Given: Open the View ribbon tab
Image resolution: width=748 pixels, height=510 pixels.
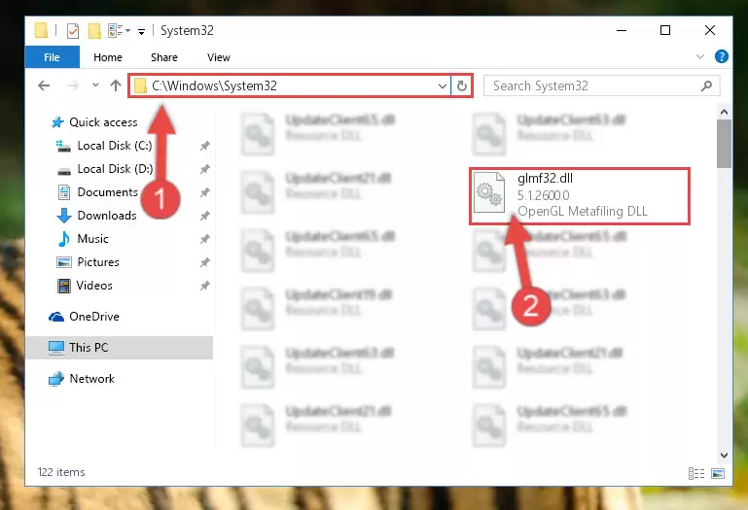Looking at the screenshot, I should tap(219, 57).
